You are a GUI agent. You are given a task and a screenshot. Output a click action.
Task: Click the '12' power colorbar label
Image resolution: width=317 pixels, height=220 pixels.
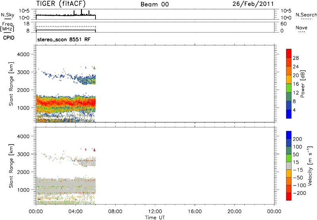click(296, 93)
